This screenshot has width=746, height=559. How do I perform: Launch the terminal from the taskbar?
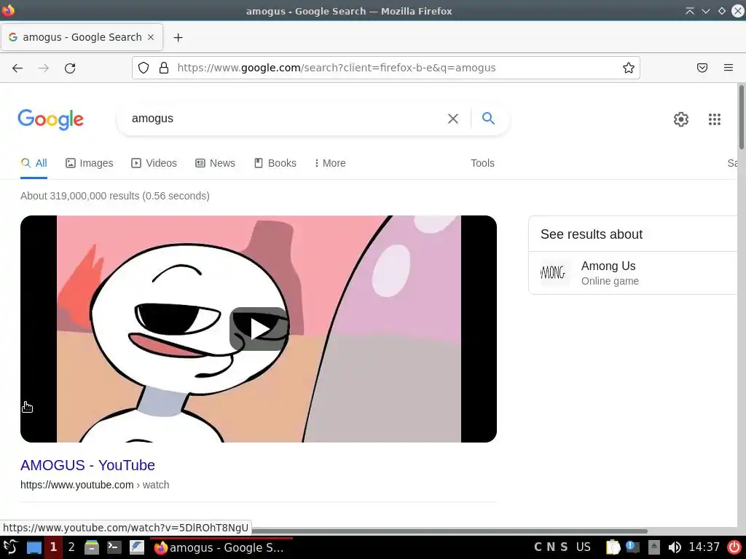114,547
